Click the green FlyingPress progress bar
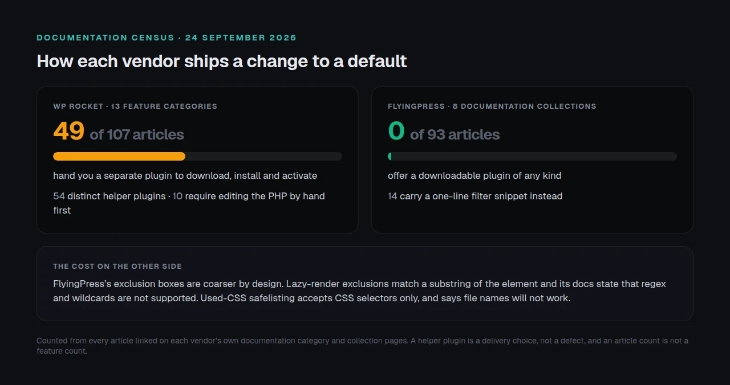Screen dimensions: 730x385 click(x=390, y=157)
